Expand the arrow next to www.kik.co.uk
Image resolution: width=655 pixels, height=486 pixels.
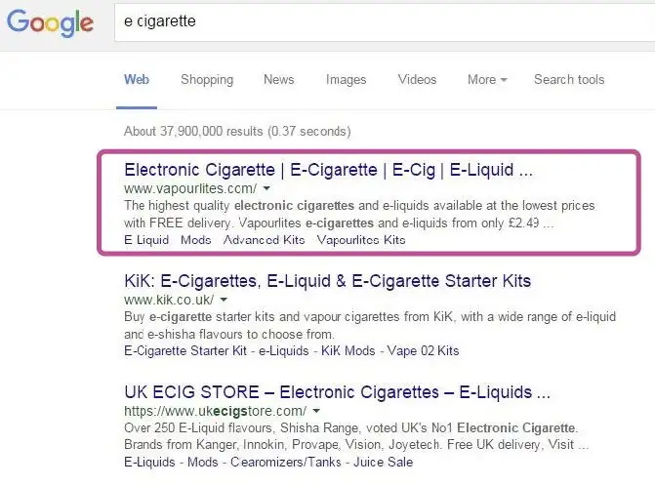pyautogui.click(x=224, y=300)
